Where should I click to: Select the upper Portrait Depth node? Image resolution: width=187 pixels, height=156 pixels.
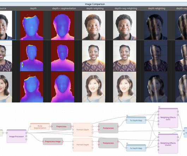tap(83, 130)
